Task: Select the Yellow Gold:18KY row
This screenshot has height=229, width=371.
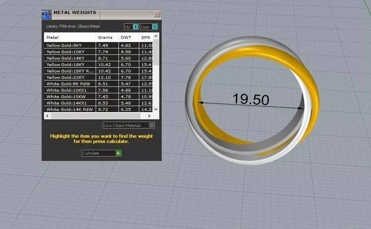Action: pos(98,64)
